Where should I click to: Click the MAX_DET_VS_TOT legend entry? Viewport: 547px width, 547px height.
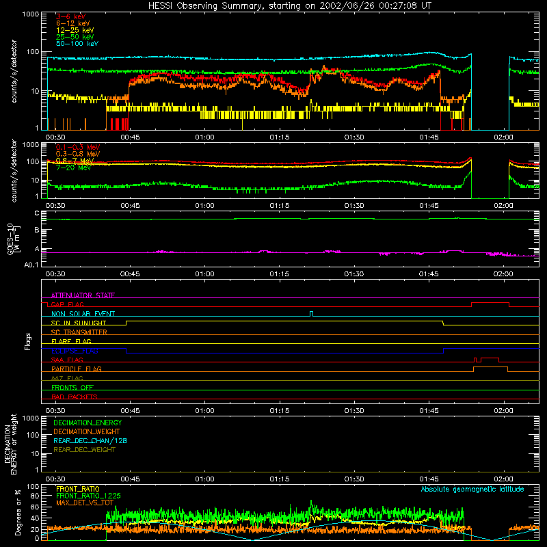pos(85,503)
